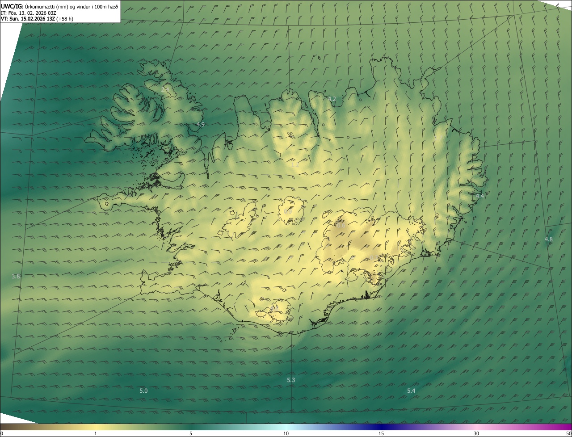Click the 'UWC/IG: Úrkomumætti (mm)' title line

[x=59, y=6]
